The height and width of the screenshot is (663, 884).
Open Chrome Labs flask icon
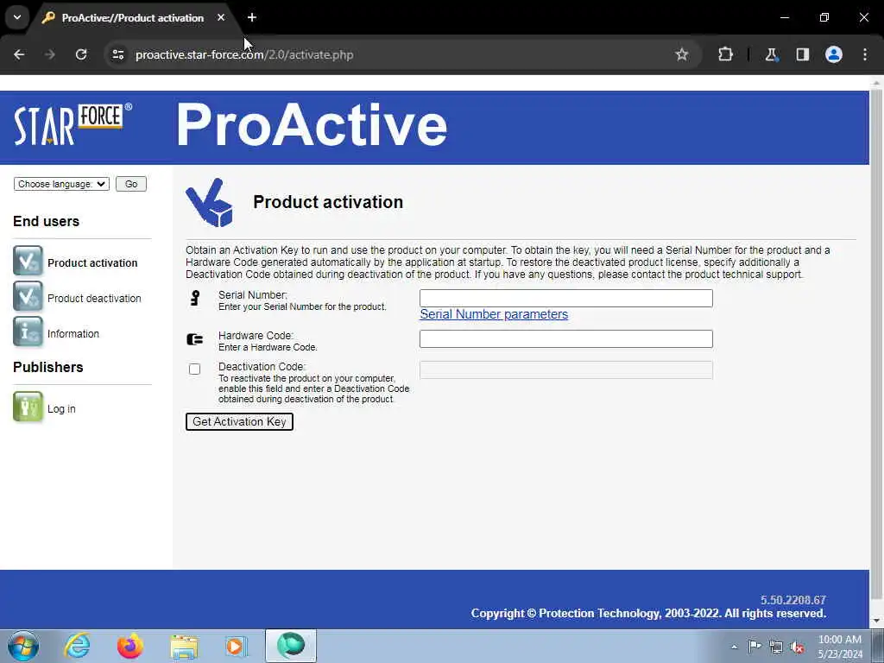click(x=771, y=54)
